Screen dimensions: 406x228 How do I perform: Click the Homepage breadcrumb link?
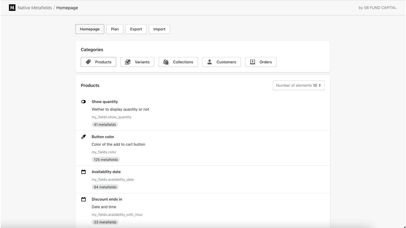(x=67, y=8)
